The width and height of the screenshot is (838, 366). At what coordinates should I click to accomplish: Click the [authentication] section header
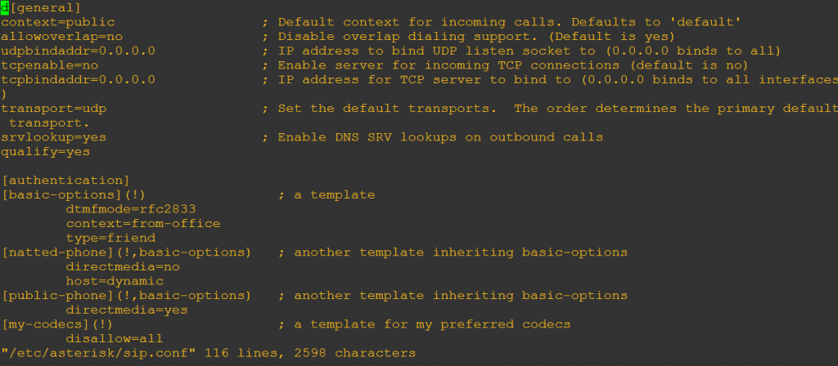pos(65,181)
